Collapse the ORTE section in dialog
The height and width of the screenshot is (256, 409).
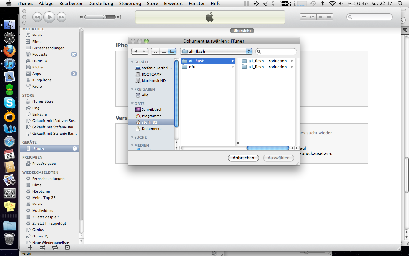point(132,104)
